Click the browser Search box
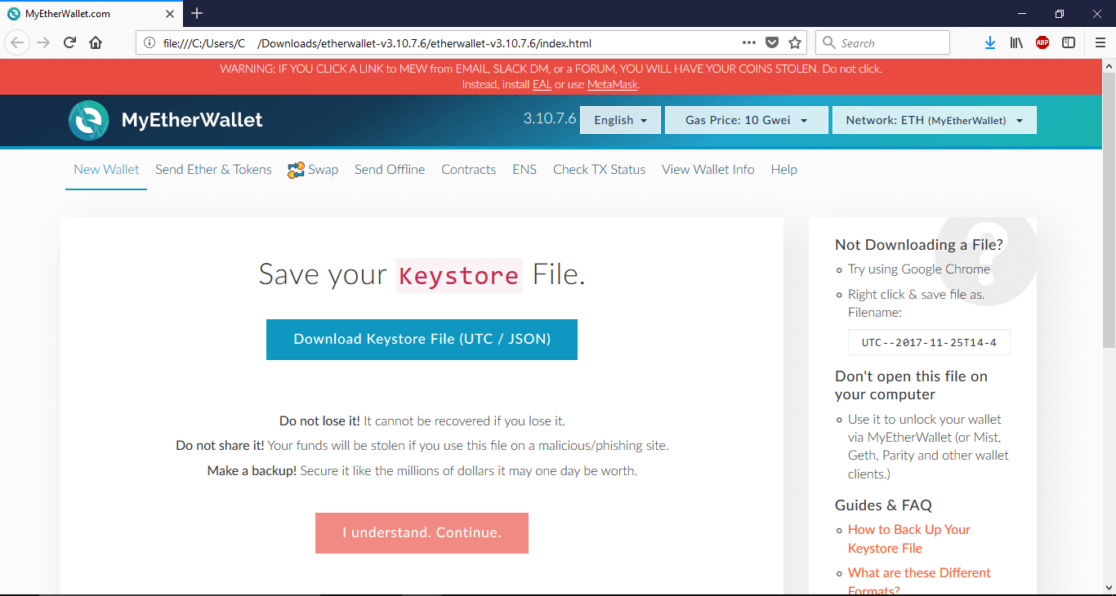1116x596 pixels. 883,43
